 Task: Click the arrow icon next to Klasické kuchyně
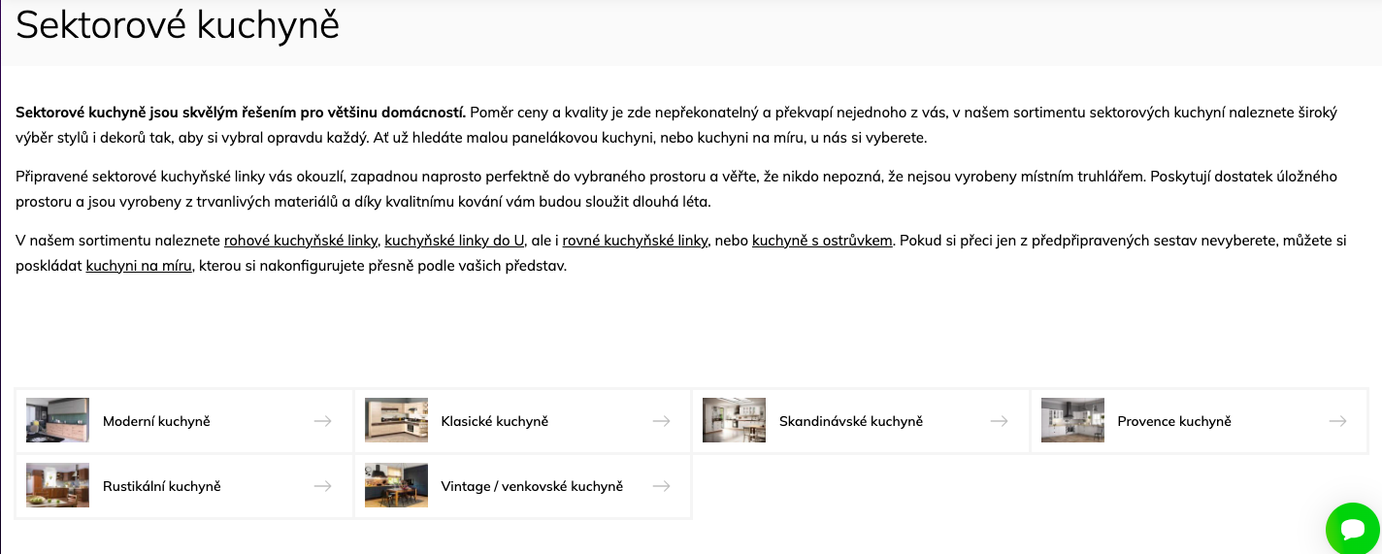(x=661, y=421)
